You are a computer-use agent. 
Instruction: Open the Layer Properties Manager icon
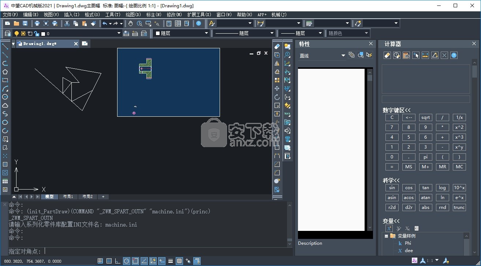click(x=7, y=33)
